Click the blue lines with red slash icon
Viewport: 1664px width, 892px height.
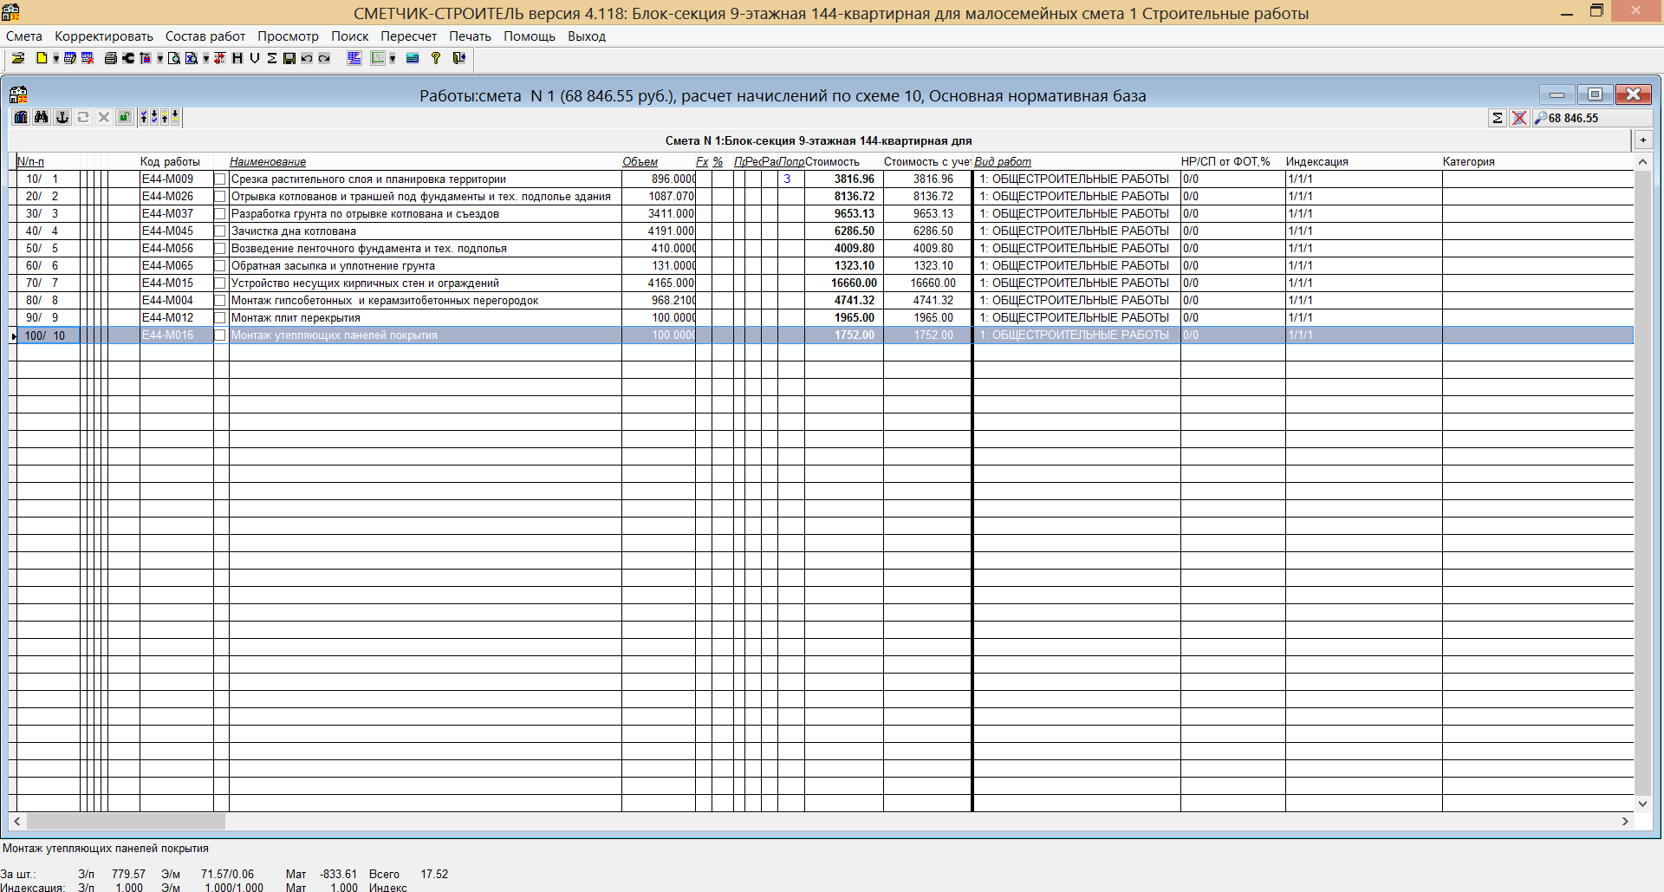point(354,58)
